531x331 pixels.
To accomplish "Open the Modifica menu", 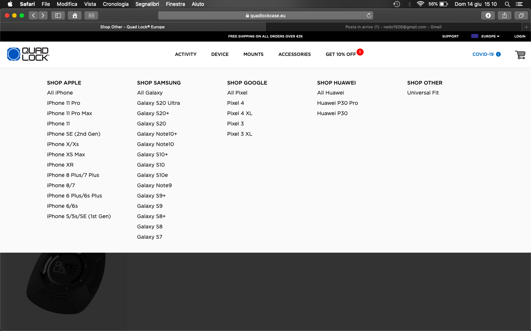I will click(67, 4).
